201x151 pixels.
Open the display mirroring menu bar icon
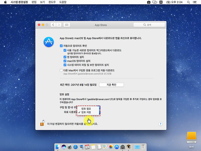click(155, 2)
